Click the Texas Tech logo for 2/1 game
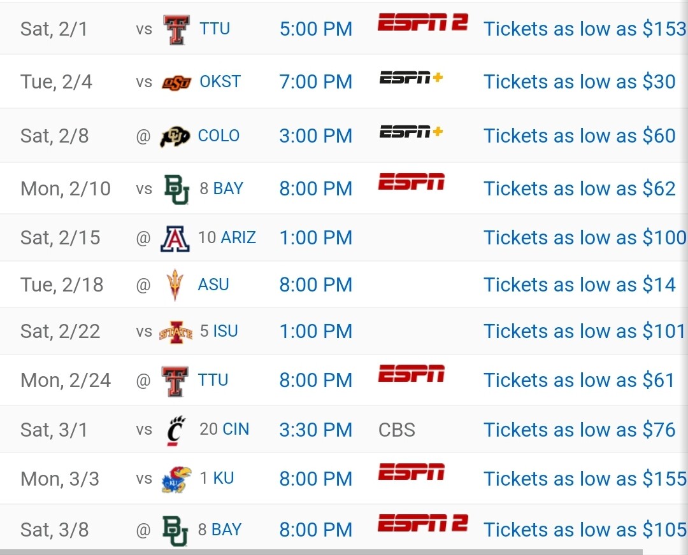Image resolution: width=688 pixels, height=555 pixels. [x=176, y=29]
